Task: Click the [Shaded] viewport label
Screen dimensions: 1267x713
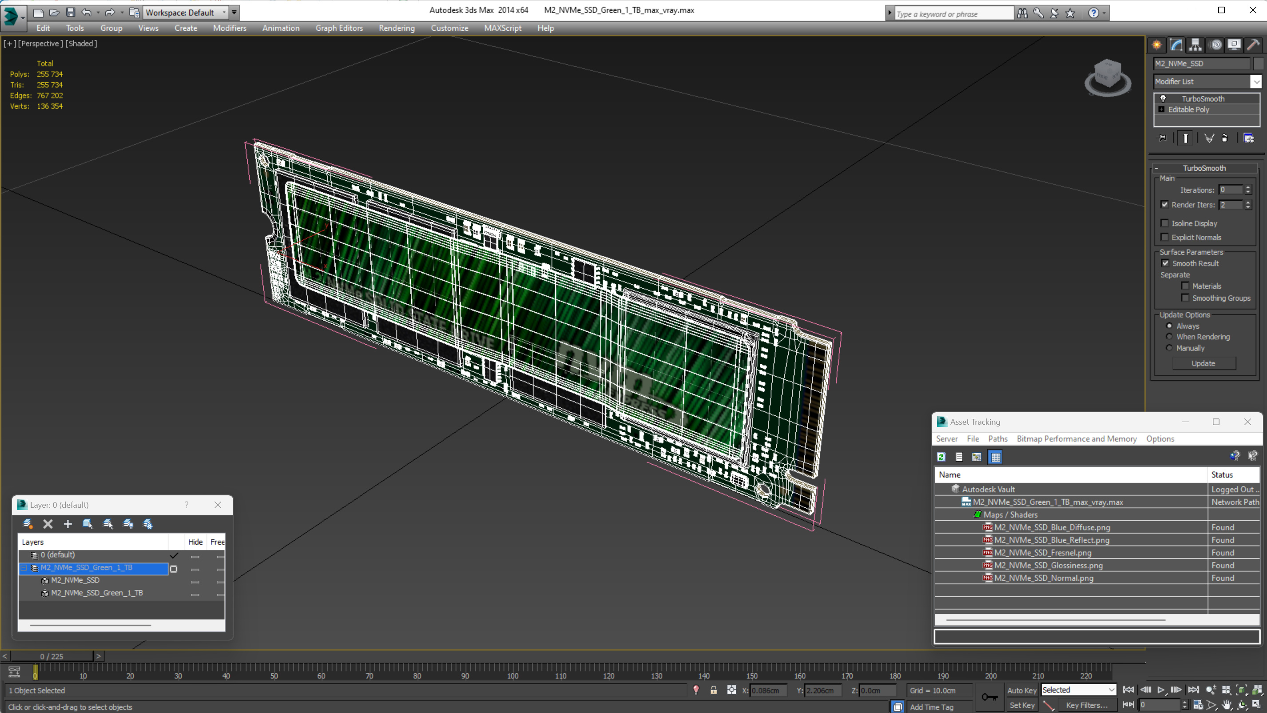Action: 81,43
